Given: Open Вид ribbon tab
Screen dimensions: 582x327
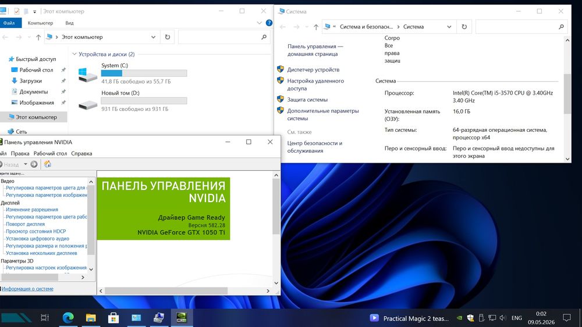Looking at the screenshot, I should [69, 23].
